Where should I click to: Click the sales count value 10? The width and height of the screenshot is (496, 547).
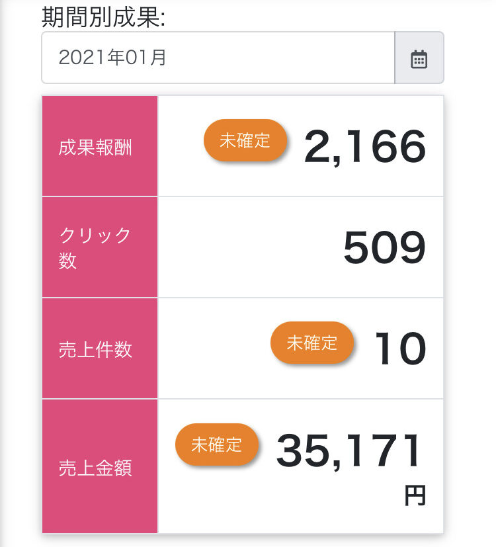click(400, 348)
